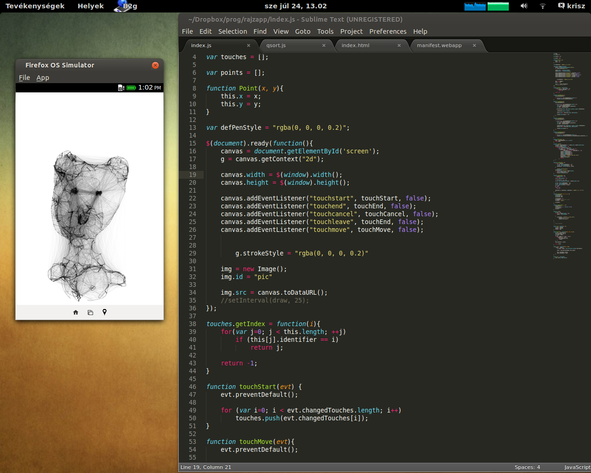Tap the geolocation pin icon in simulator
This screenshot has height=473, width=591.
click(104, 312)
